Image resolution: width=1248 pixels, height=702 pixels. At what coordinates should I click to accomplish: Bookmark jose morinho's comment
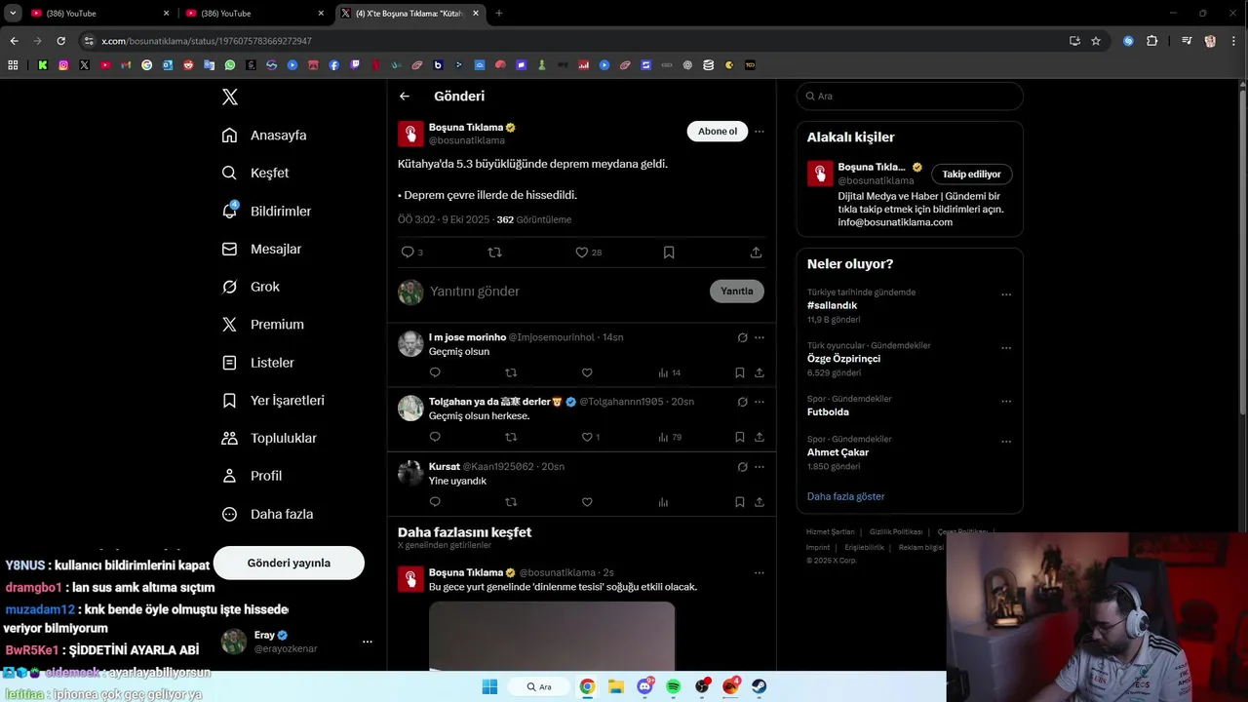click(740, 372)
